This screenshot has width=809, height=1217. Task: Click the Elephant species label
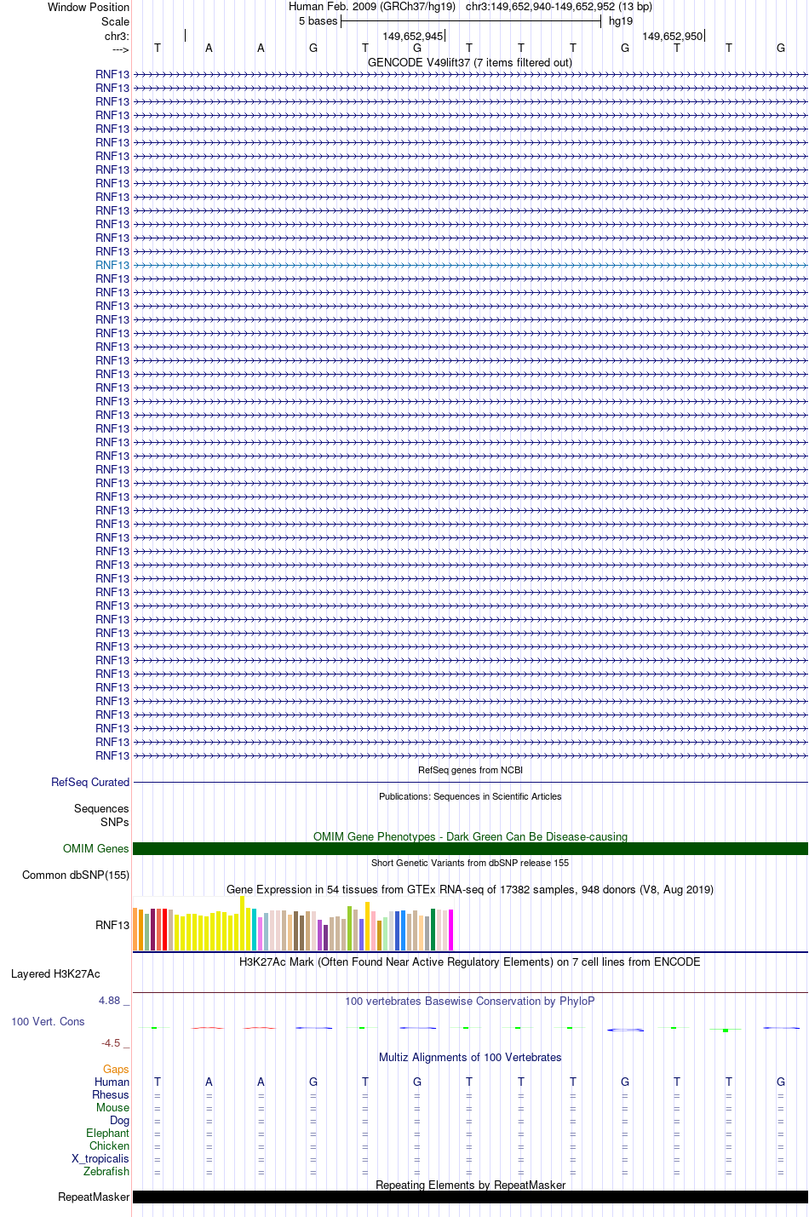tap(108, 1133)
